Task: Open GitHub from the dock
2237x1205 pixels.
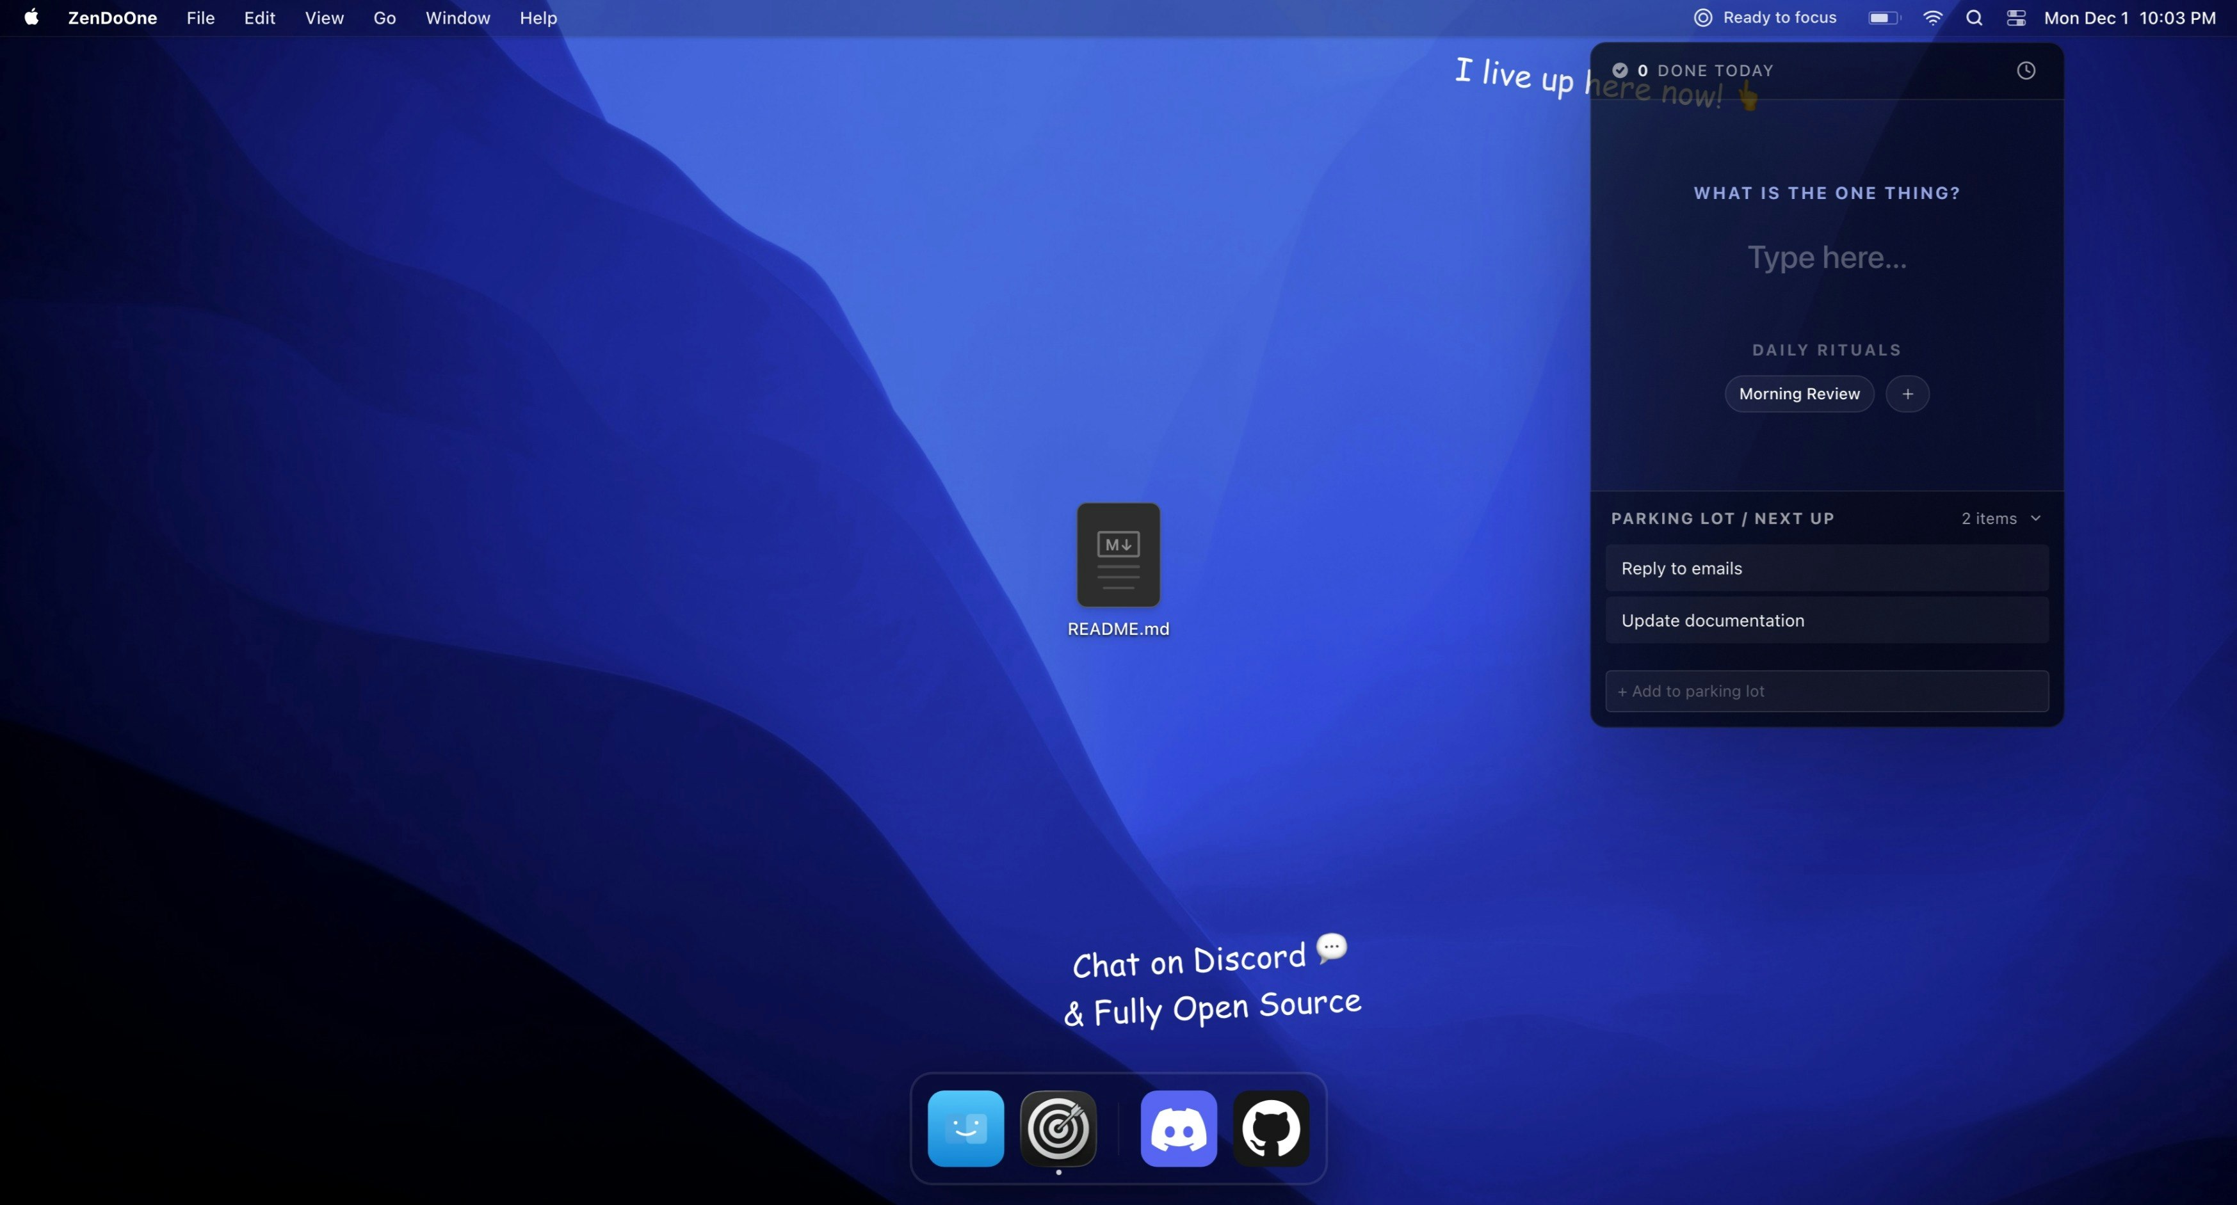Action: pos(1272,1129)
